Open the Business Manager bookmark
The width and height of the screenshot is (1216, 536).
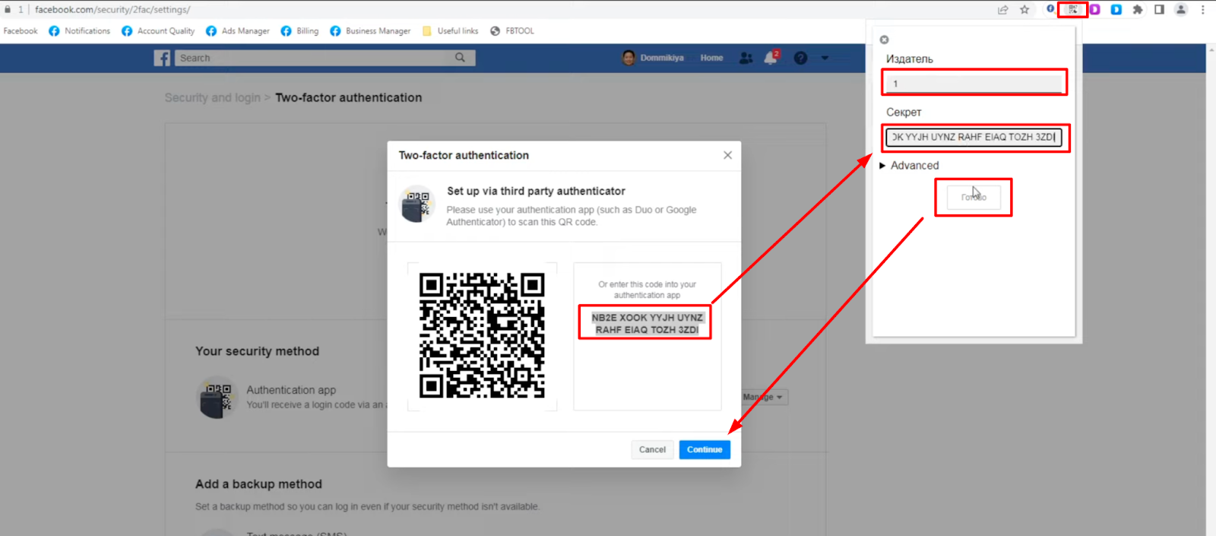[370, 31]
